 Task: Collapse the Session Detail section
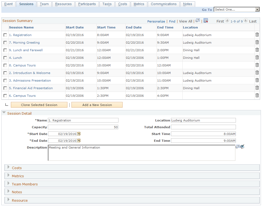click(4, 113)
